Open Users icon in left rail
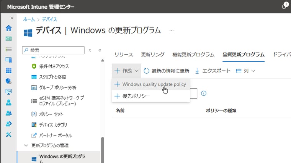Image resolution: width=291 pixels, height=163 pixels. [8, 102]
